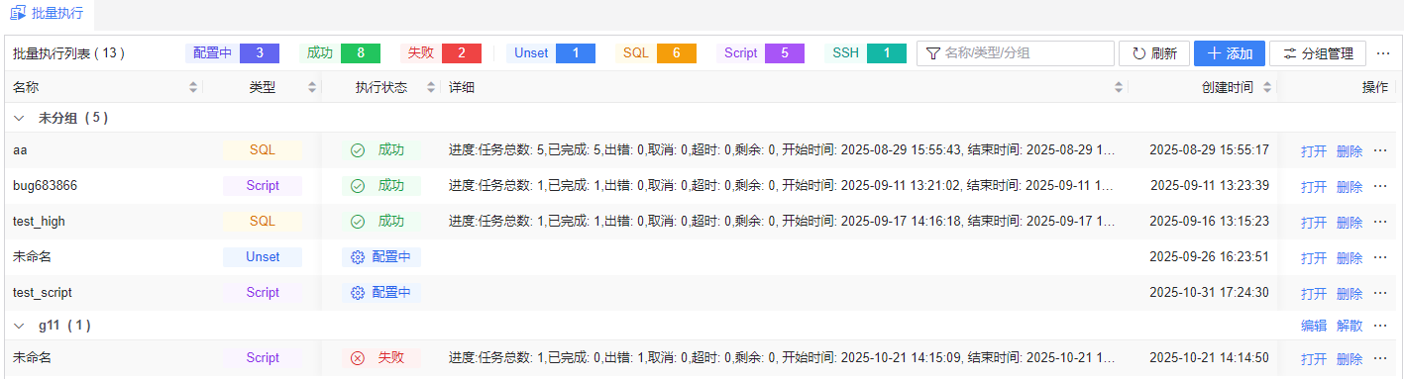Viewport: 1404px width, 379px height.
Task: Click the failure cross icon in g11 row
Action: point(358,358)
